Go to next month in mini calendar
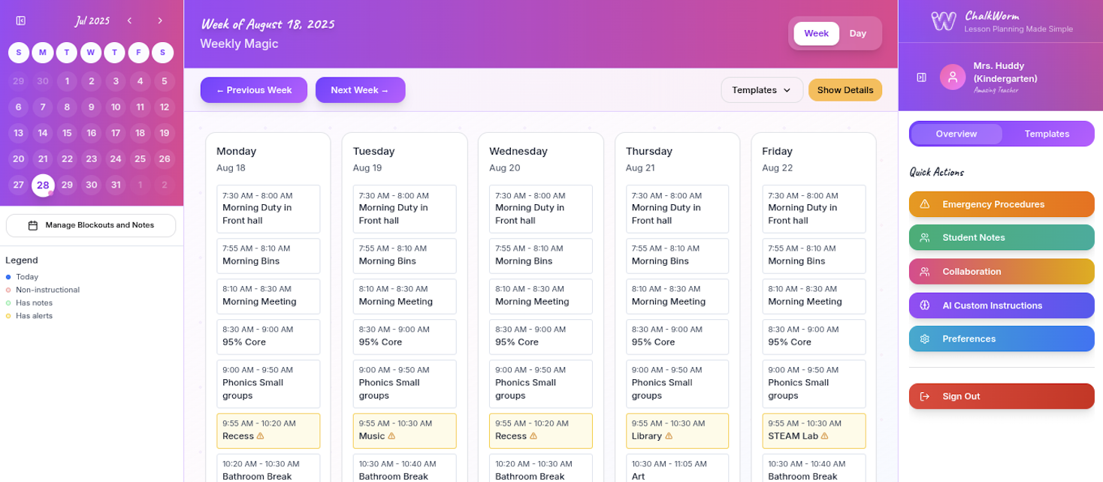This screenshot has width=1103, height=482. coord(160,21)
